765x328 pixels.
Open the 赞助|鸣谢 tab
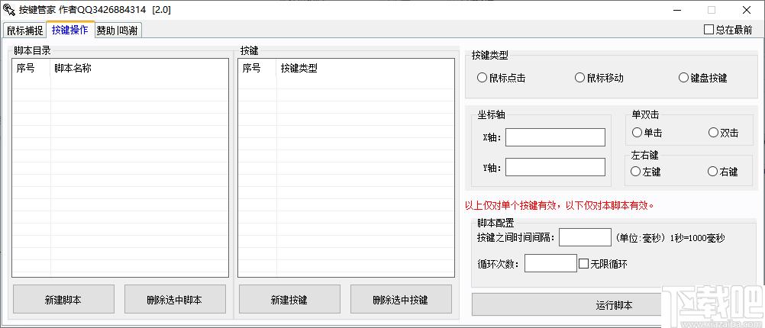(117, 31)
